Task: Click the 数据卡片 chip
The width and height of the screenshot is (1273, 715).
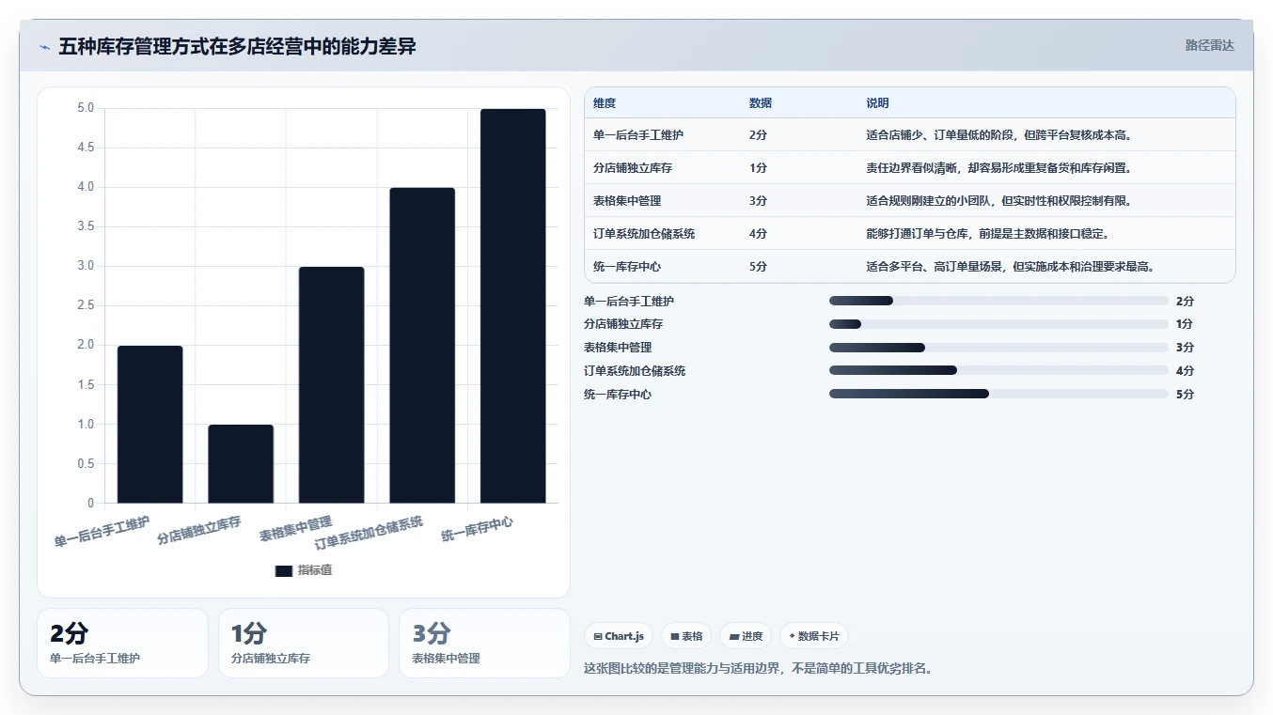Action: click(x=813, y=636)
